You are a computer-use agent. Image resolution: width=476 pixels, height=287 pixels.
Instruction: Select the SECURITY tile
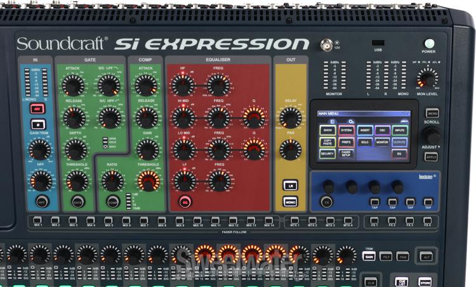pos(327,154)
